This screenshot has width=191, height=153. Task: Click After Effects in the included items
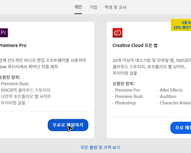(171, 90)
